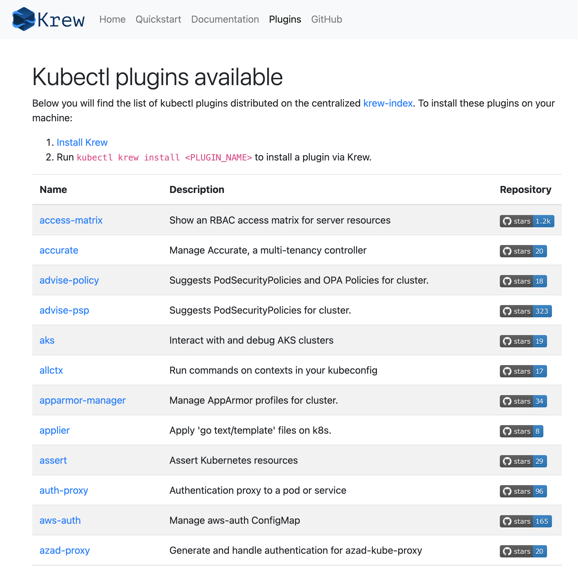Viewport: 578px width, 566px height.
Task: Open the apparmor-manager plugin link
Action: 83,400
